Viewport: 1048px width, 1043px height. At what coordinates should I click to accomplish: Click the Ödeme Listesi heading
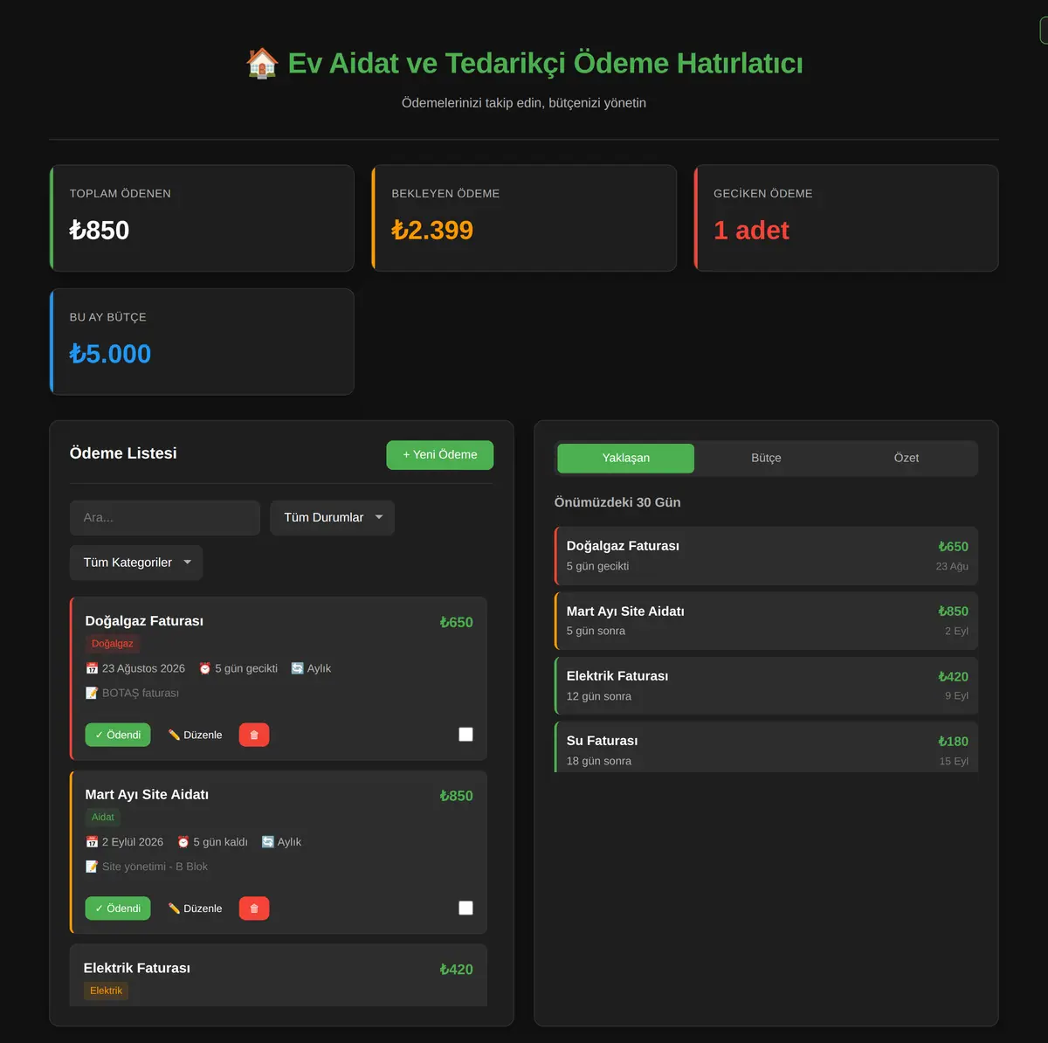tap(123, 453)
